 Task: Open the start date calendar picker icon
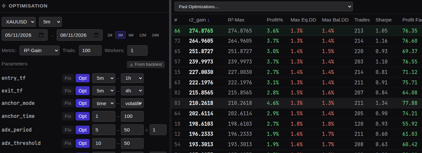click(41, 35)
